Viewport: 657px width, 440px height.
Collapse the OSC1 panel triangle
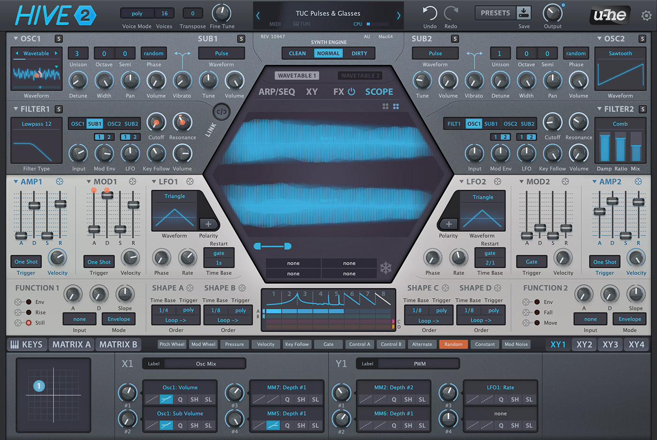tap(15, 38)
